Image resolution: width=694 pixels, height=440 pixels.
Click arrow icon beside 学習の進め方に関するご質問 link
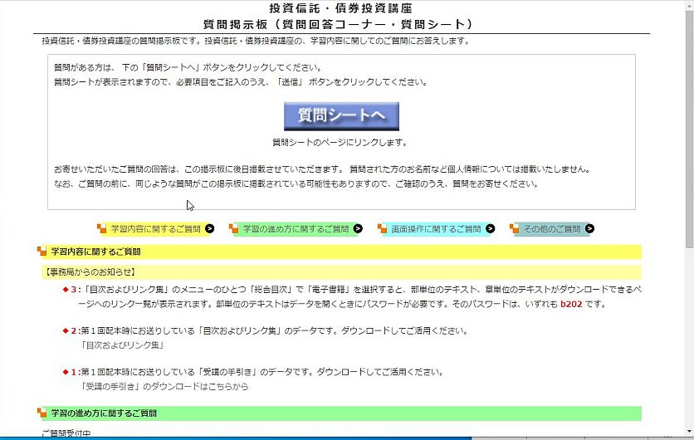point(358,229)
